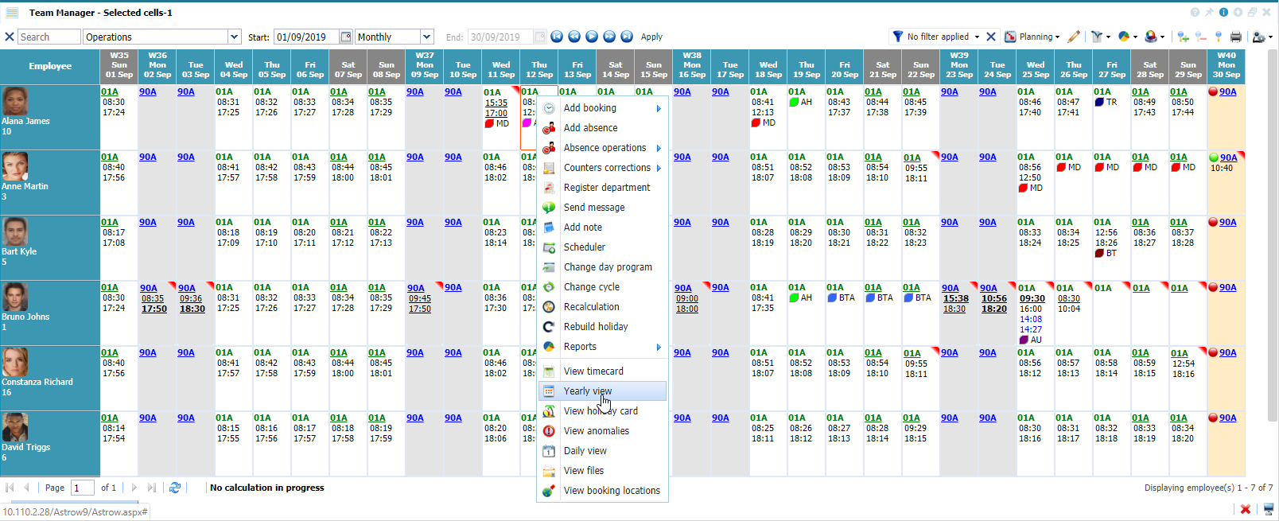1279x521 pixels.
Task: Click Alana James's employee photo
Action: pyautogui.click(x=15, y=102)
